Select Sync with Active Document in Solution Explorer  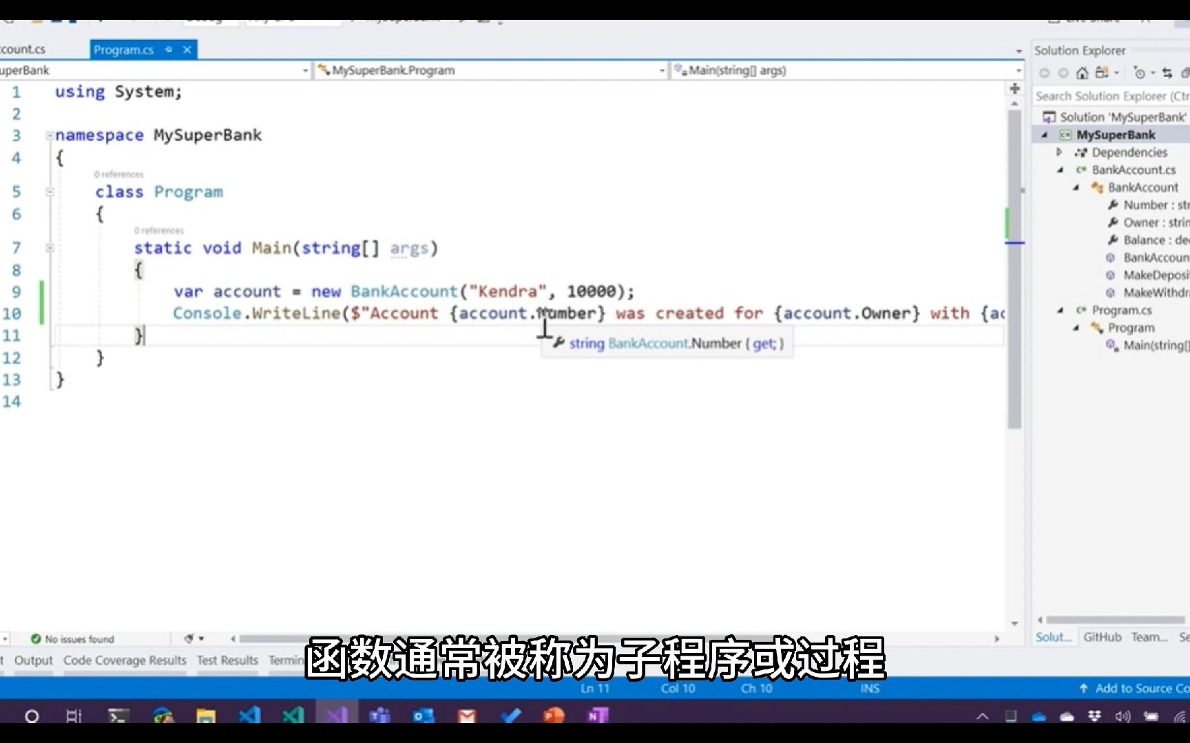tap(1169, 72)
